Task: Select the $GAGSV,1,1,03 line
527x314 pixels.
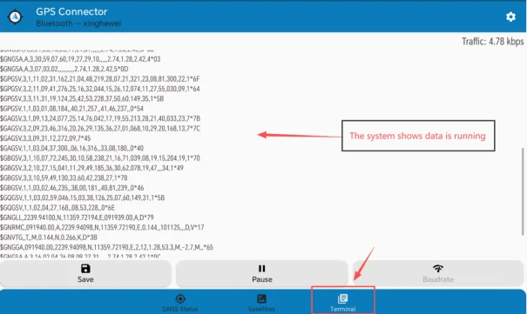Action: pos(71,148)
